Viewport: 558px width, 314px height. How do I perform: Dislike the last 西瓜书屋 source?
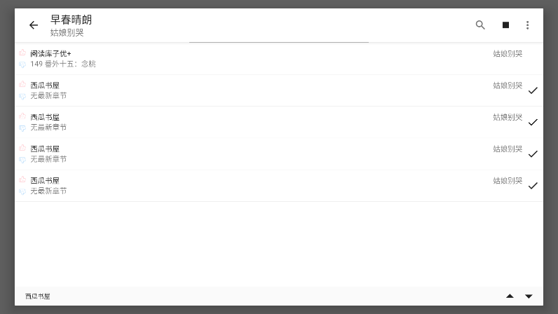(22, 191)
